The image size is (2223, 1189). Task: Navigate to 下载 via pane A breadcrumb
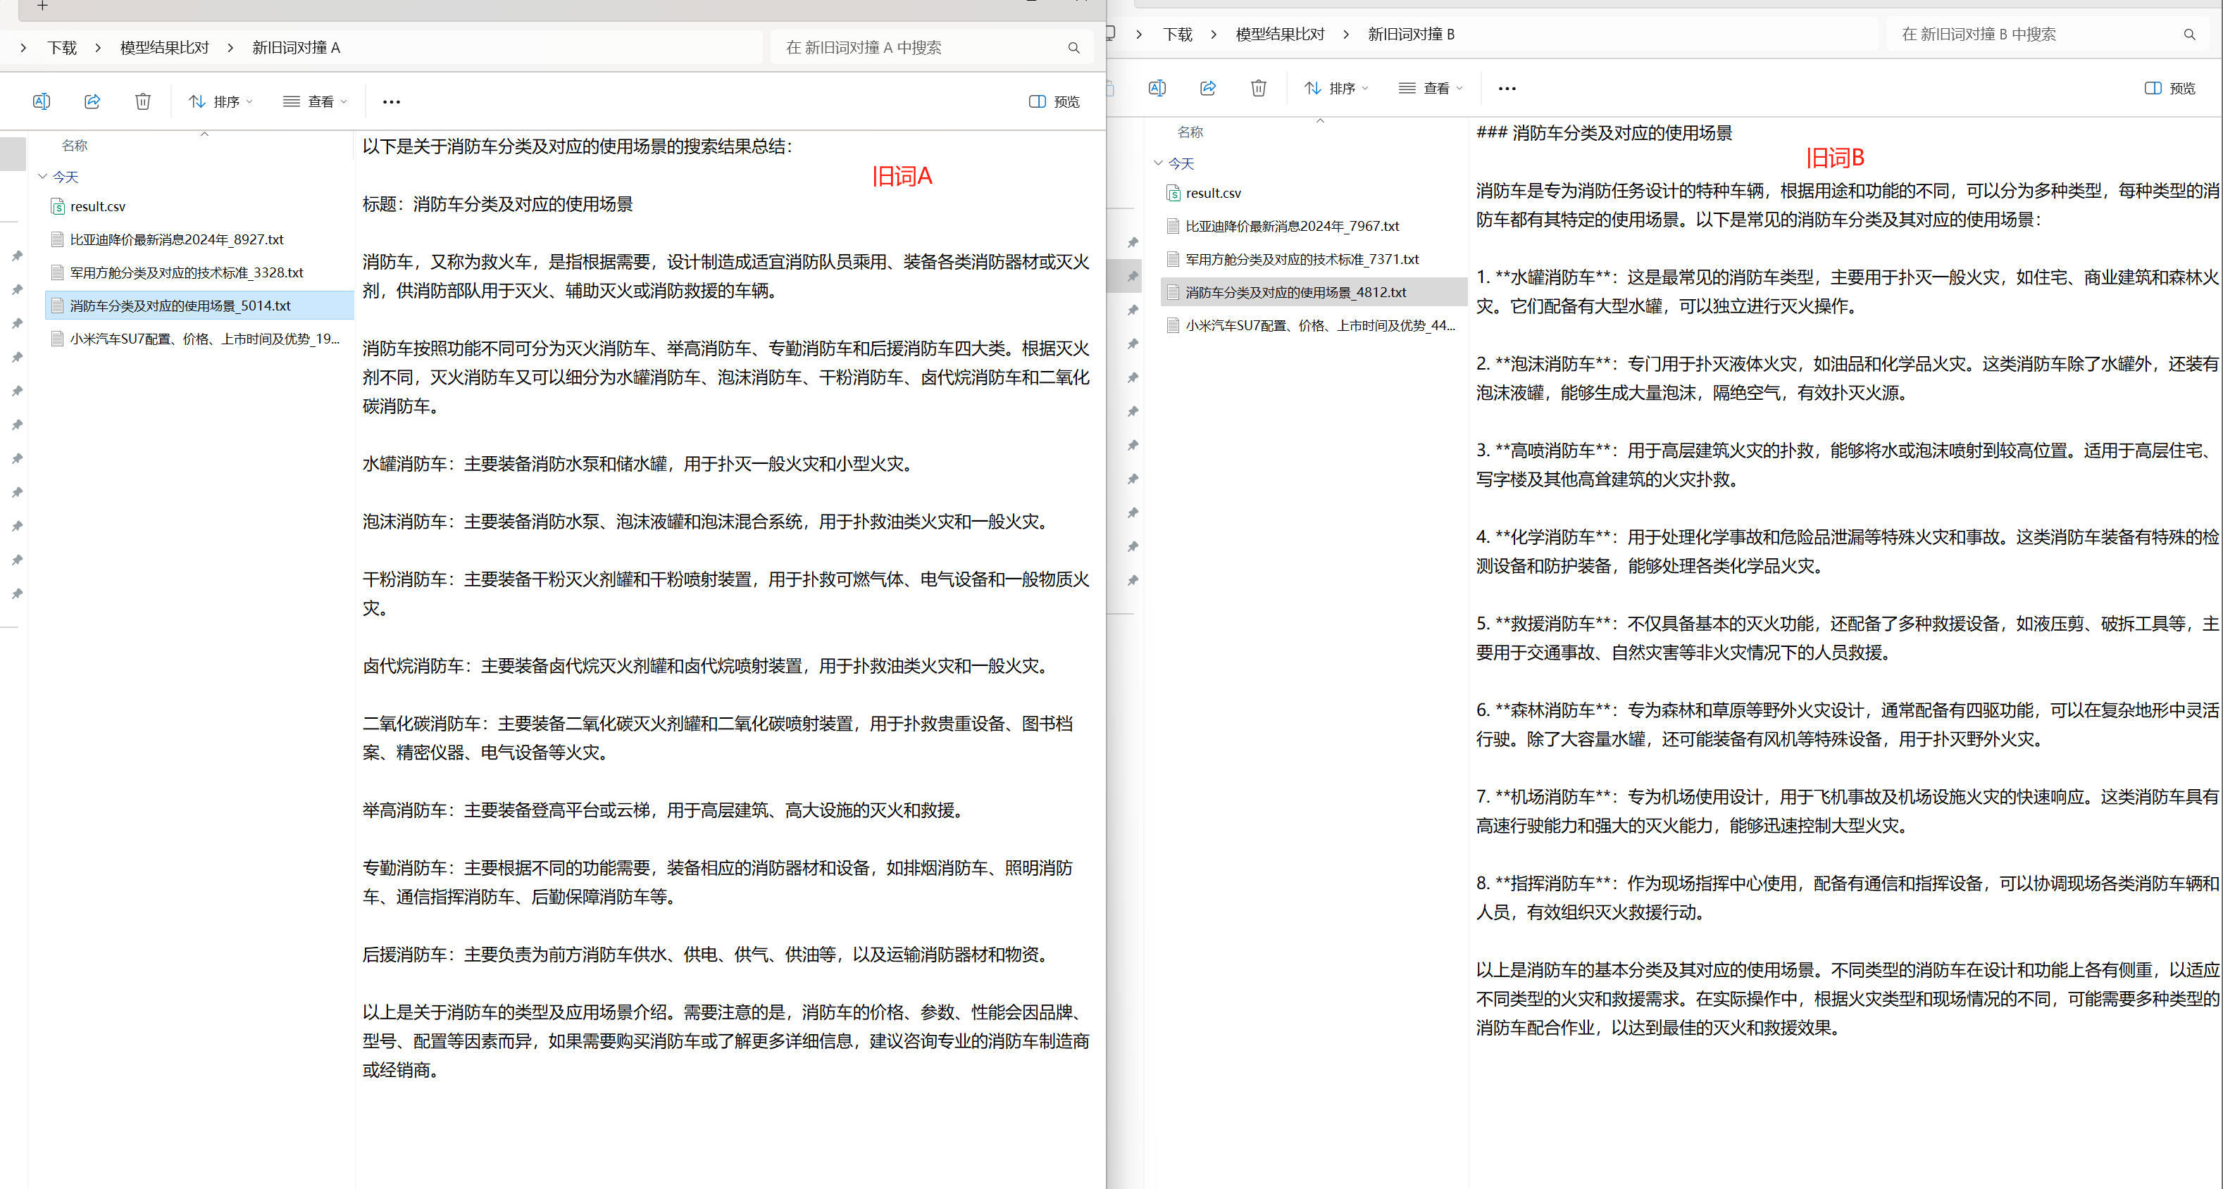[x=62, y=47]
